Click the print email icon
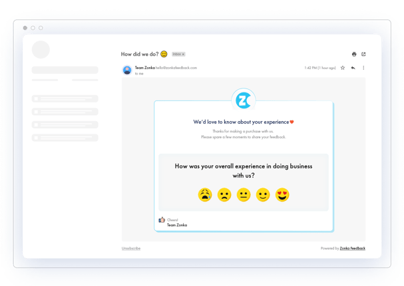 tap(354, 54)
